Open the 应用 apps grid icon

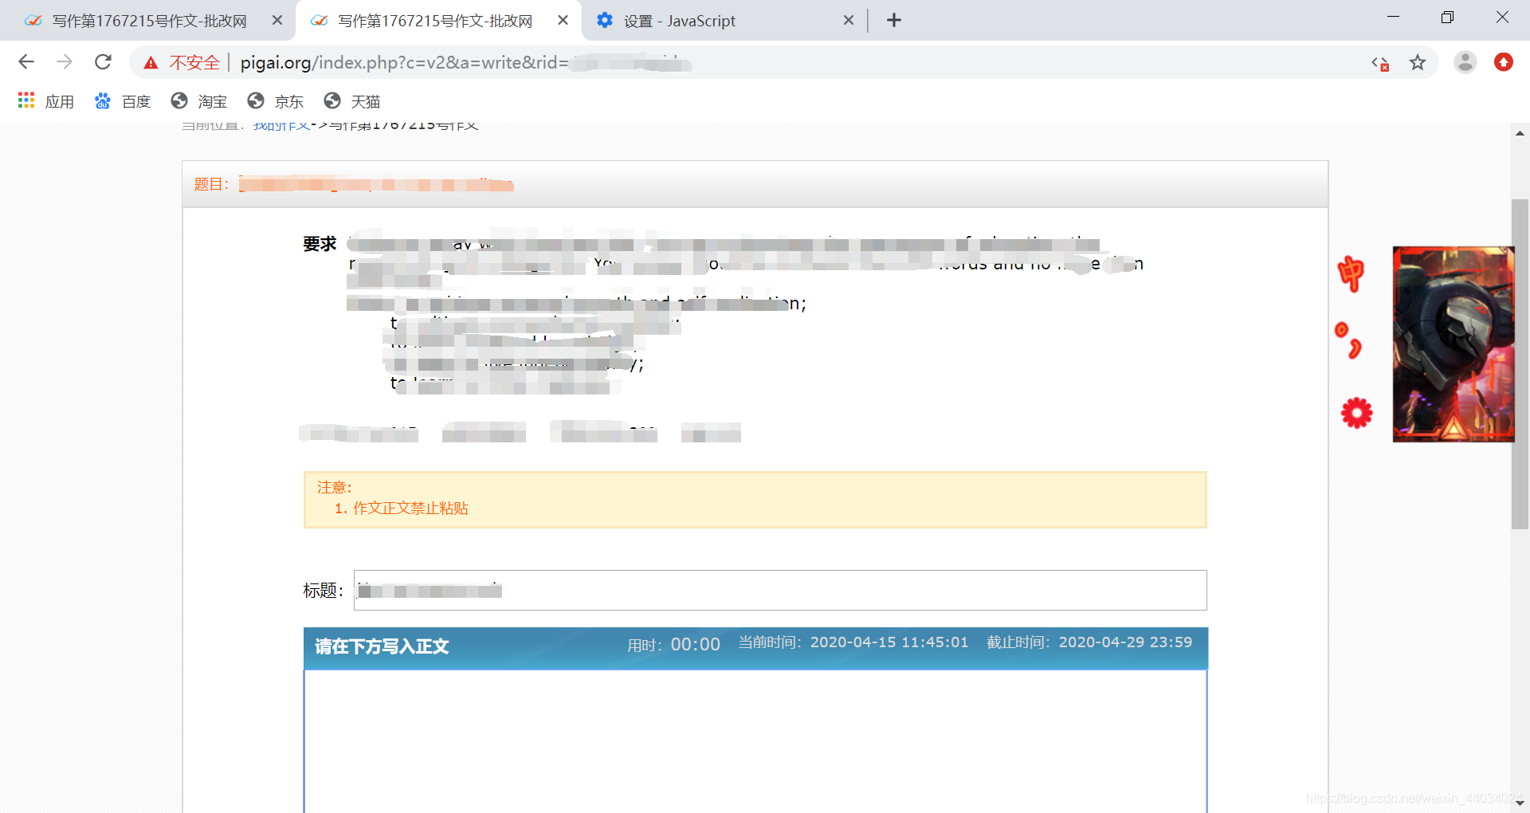pyautogui.click(x=26, y=100)
